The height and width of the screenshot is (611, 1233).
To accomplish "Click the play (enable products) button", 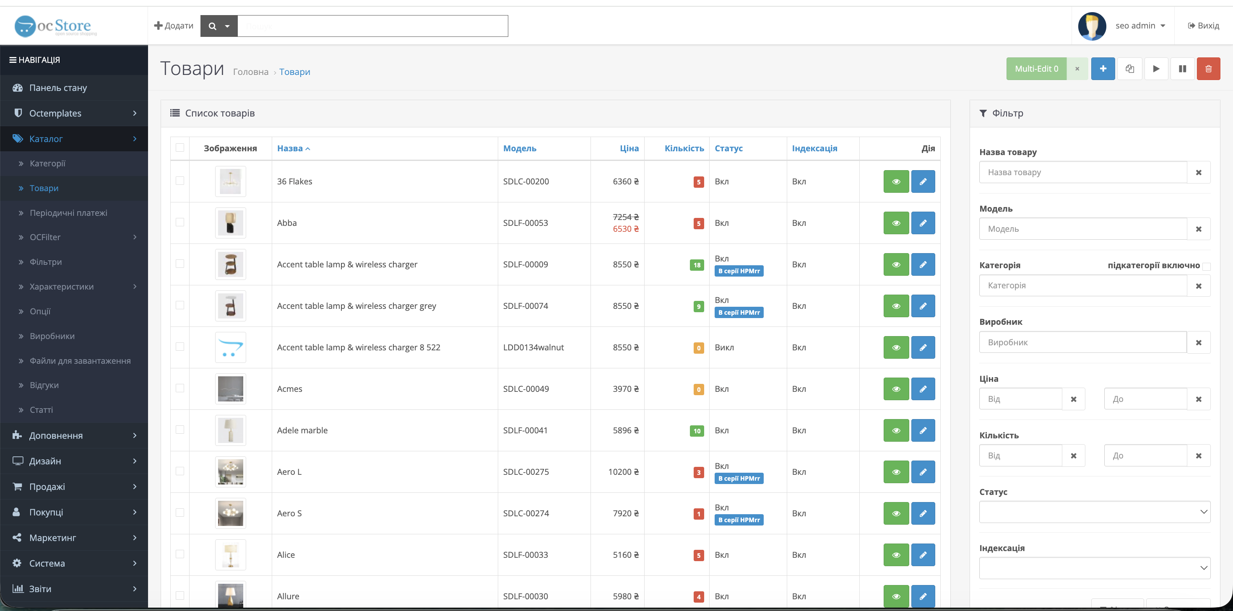I will (x=1156, y=69).
